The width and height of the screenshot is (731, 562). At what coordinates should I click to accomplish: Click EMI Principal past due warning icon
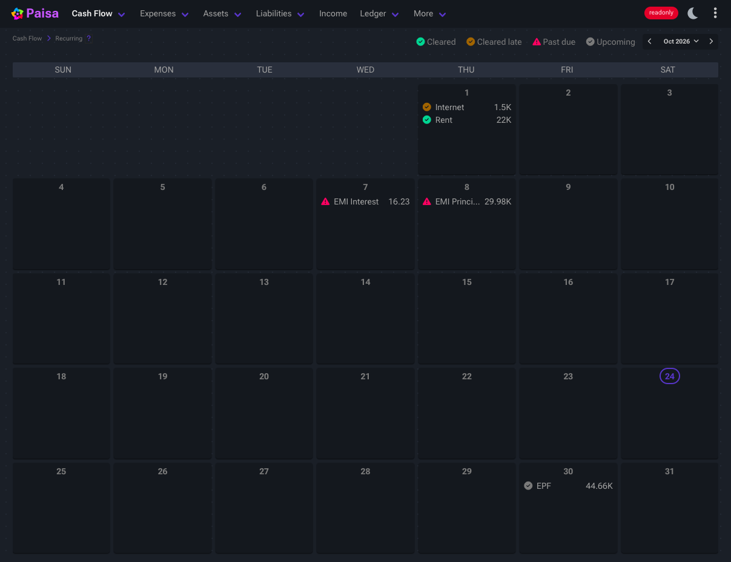point(427,201)
